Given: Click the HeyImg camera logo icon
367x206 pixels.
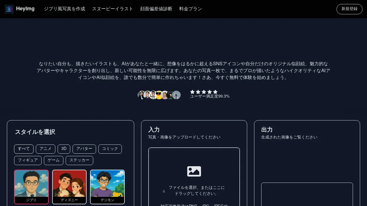Looking at the screenshot, I should [9, 9].
